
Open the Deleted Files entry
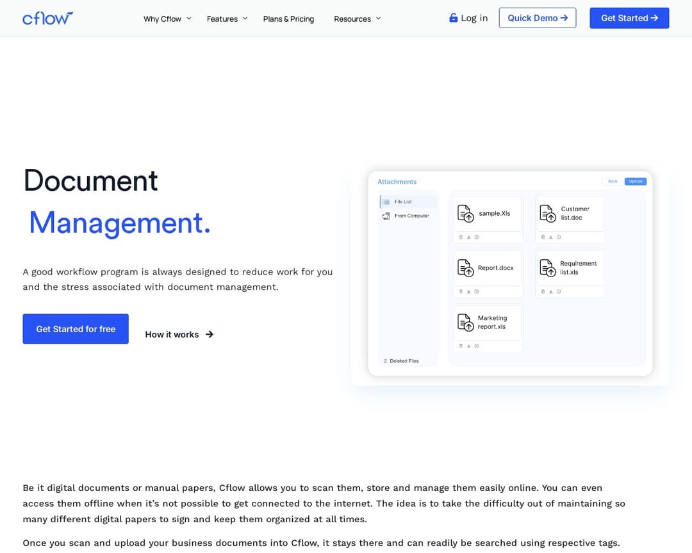(x=401, y=361)
